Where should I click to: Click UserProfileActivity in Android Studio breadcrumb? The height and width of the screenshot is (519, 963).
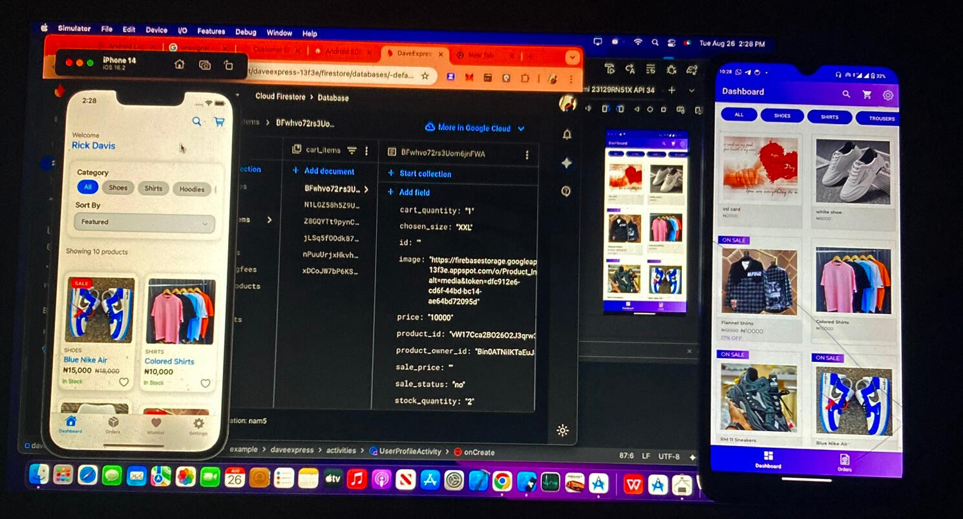[410, 451]
